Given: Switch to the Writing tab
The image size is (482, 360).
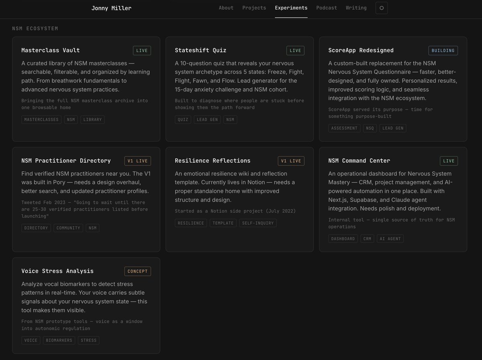Looking at the screenshot, I should (x=356, y=8).
